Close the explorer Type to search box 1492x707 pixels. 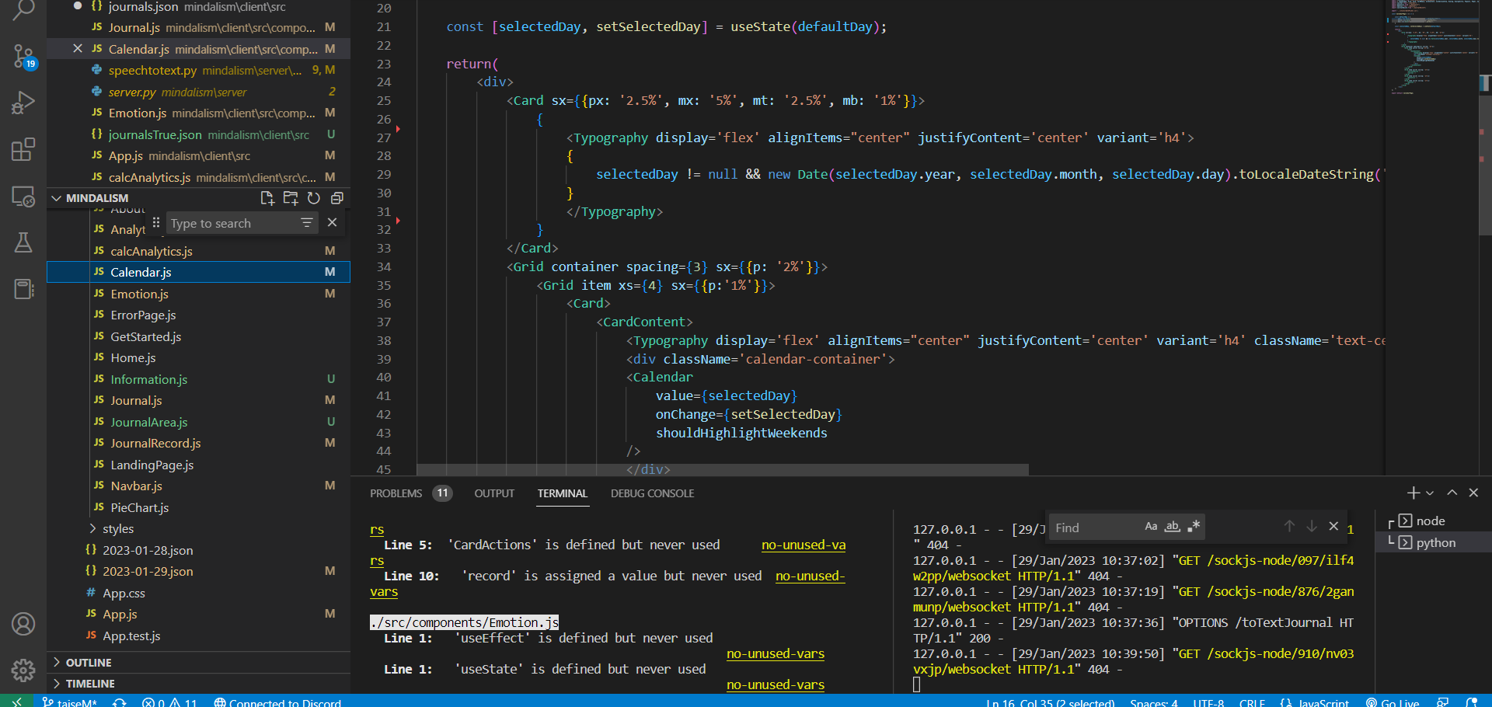[332, 223]
